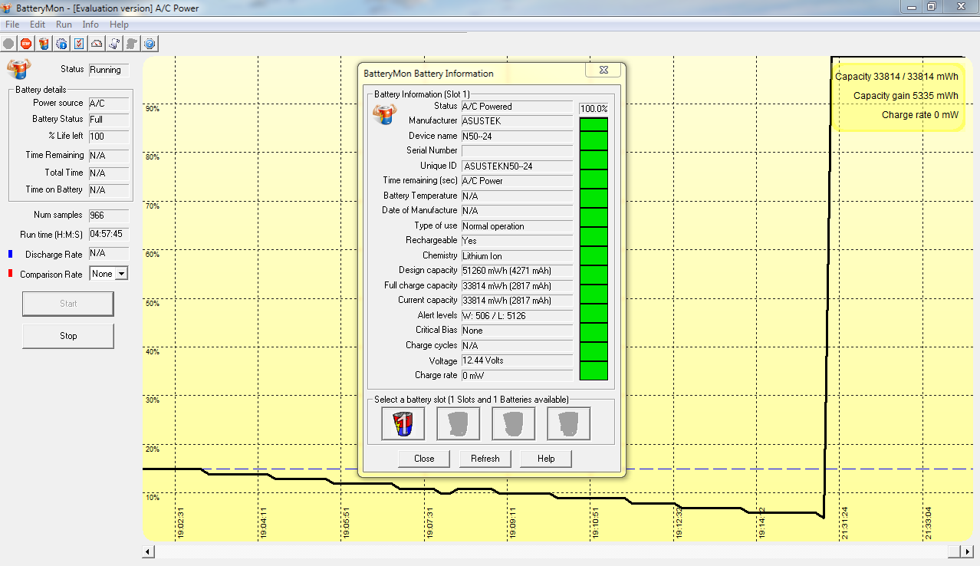Click the % Life left field
The image size is (980, 566).
(109, 137)
